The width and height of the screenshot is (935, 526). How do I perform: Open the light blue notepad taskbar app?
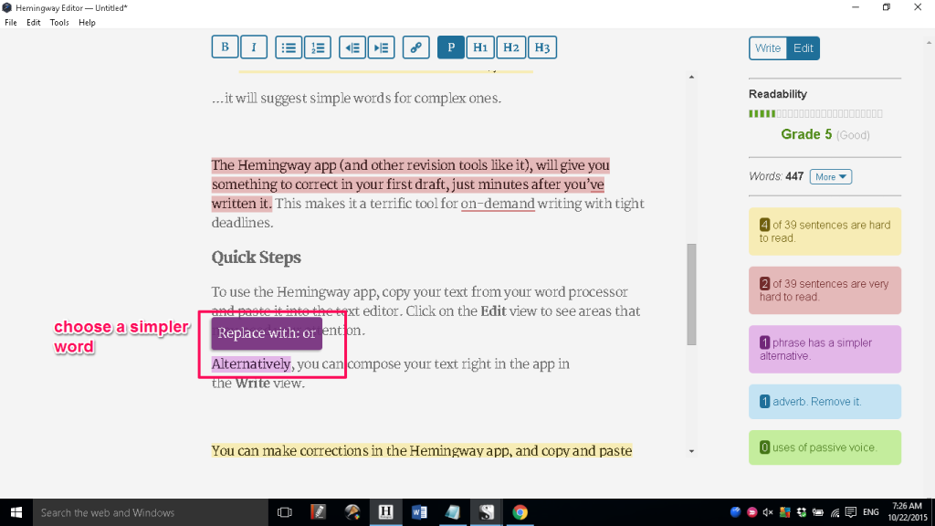(x=453, y=512)
